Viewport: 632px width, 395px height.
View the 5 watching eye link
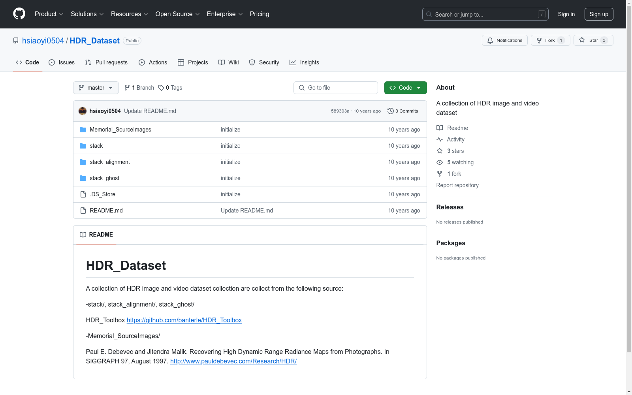click(460, 162)
